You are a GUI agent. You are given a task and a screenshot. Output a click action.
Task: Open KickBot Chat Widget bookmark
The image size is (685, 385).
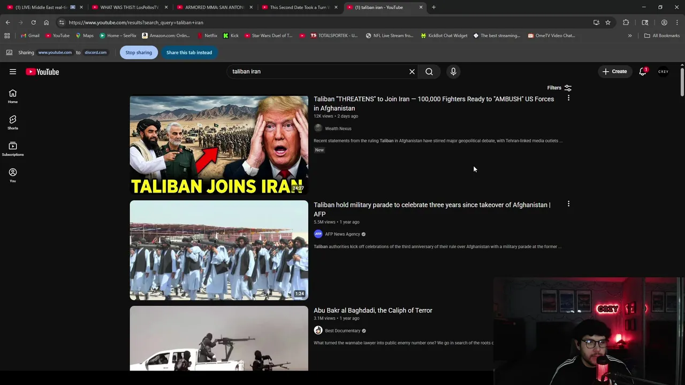point(444,36)
